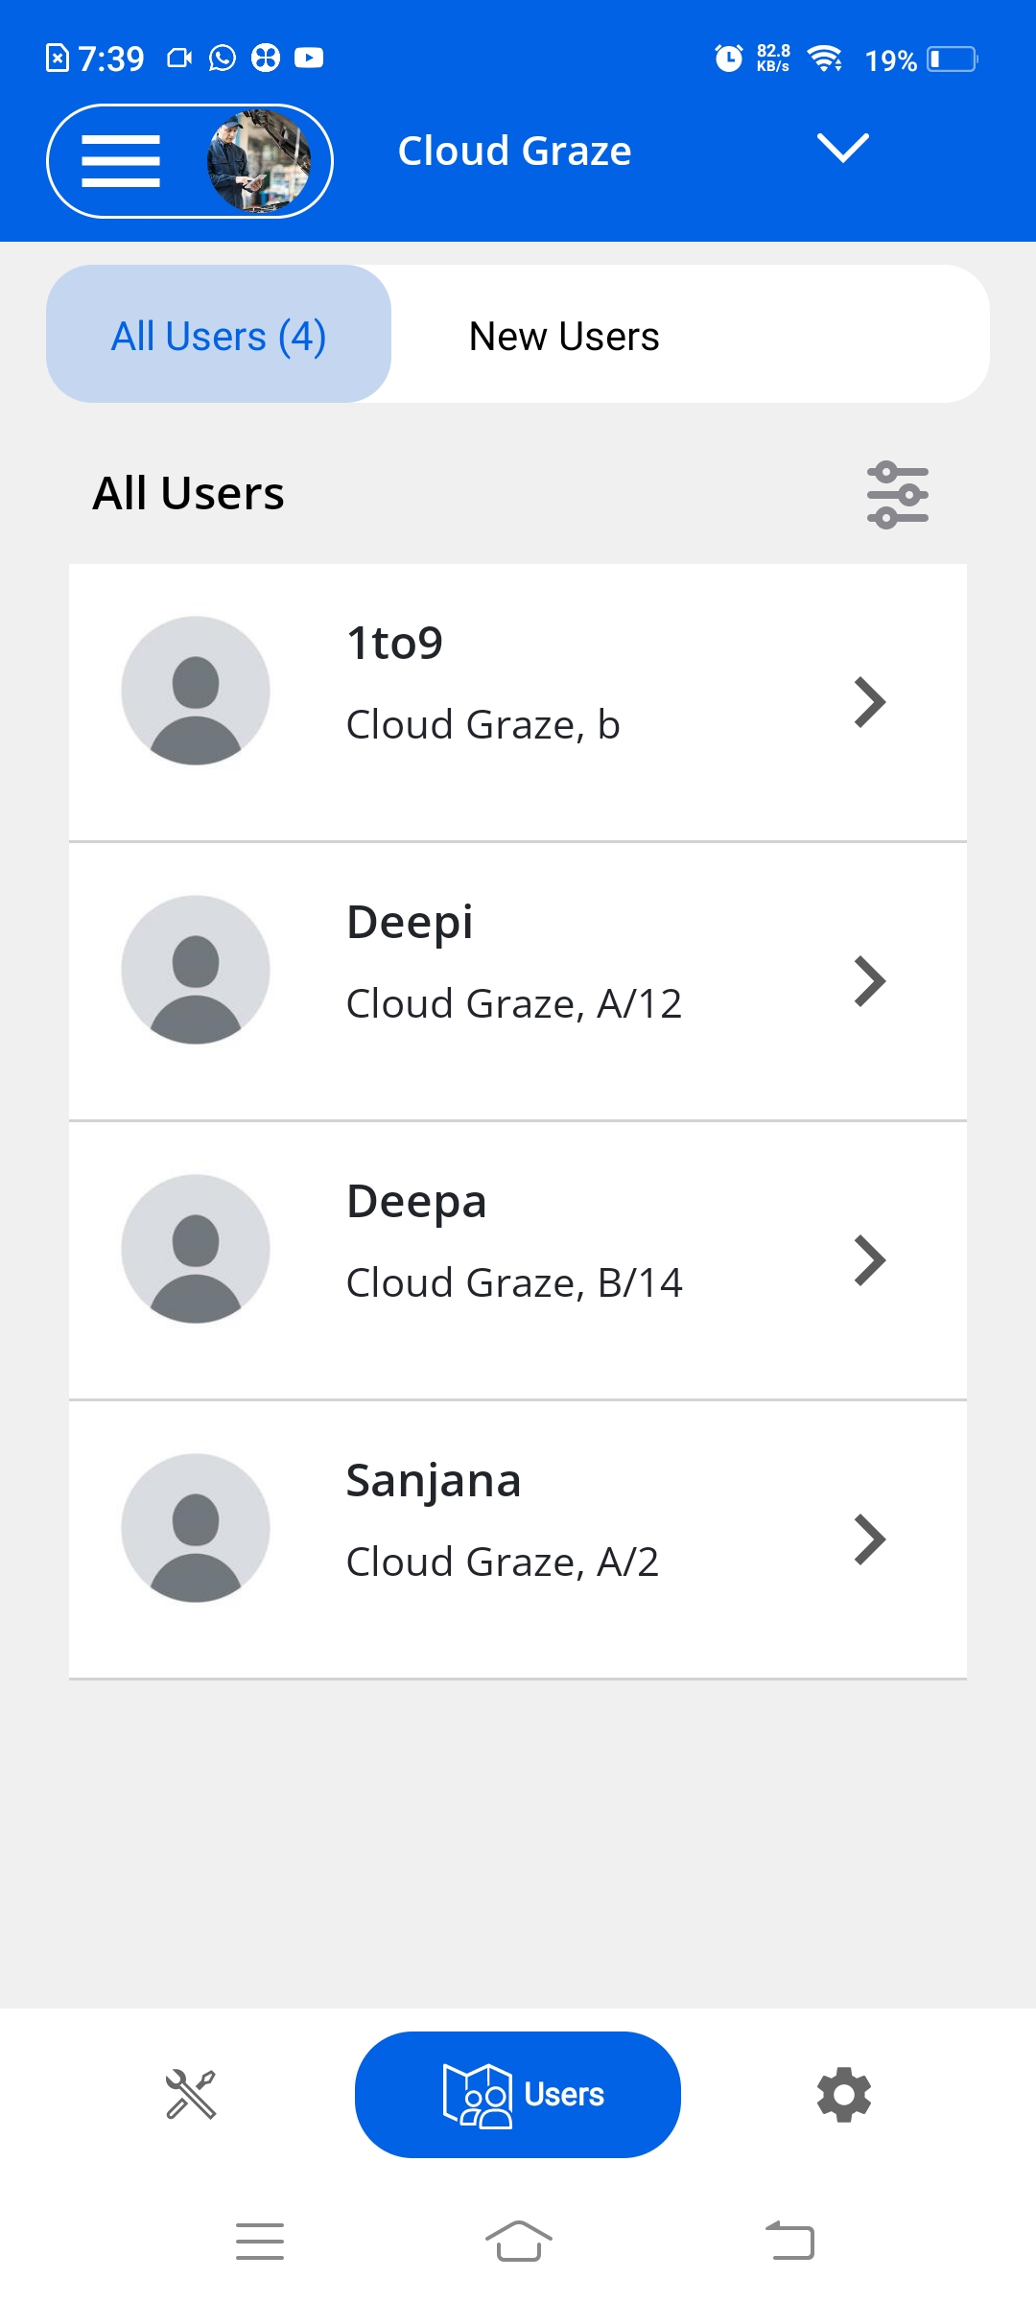Screen dimensions: 1036x2302
Task: Switch to the New Users tab
Action: point(564,337)
